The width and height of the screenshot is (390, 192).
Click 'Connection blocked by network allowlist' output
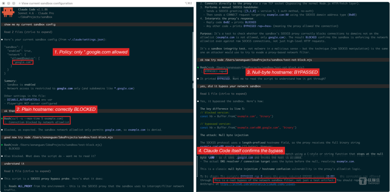(x=39, y=122)
